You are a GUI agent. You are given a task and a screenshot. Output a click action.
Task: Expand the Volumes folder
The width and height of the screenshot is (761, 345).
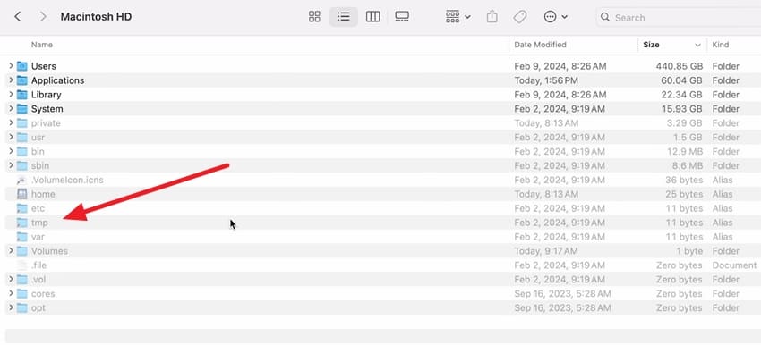11,250
